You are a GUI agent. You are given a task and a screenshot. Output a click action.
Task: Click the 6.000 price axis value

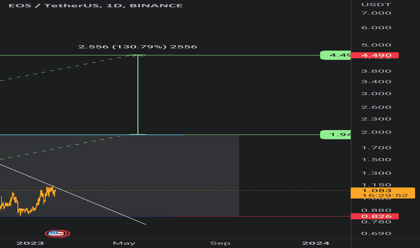pyautogui.click(x=376, y=28)
